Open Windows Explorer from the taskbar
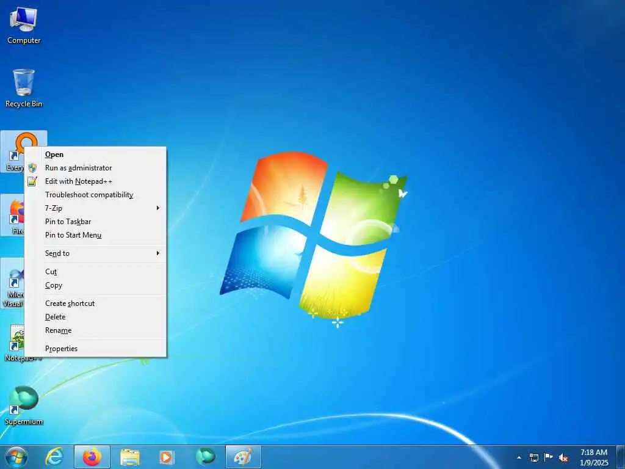The height and width of the screenshot is (469, 625). tap(130, 457)
